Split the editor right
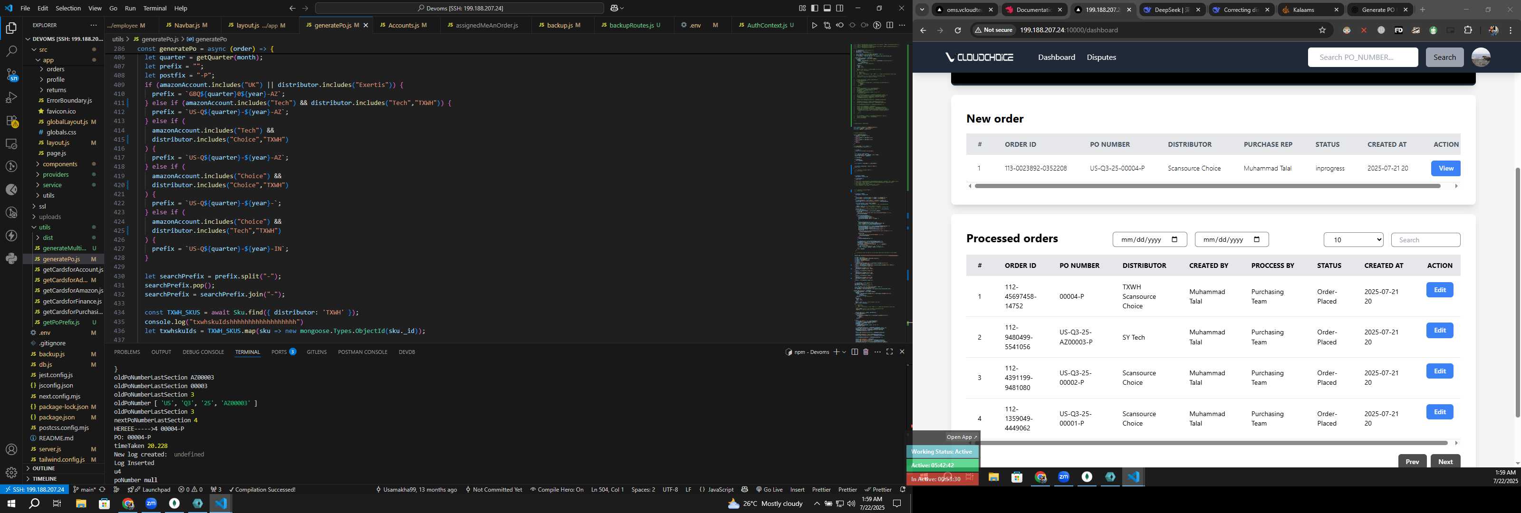The width and height of the screenshot is (1521, 513). point(890,25)
